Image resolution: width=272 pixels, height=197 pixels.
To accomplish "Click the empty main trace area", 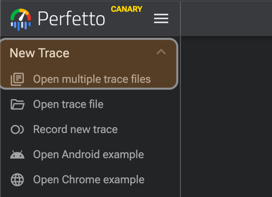I will [x=226, y=118].
